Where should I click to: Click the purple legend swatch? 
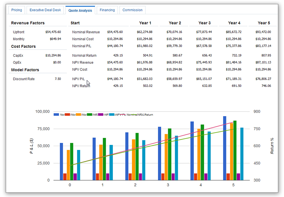click(x=101, y=115)
